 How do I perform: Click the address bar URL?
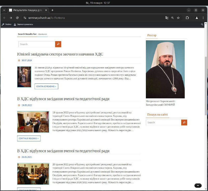pos(47,18)
